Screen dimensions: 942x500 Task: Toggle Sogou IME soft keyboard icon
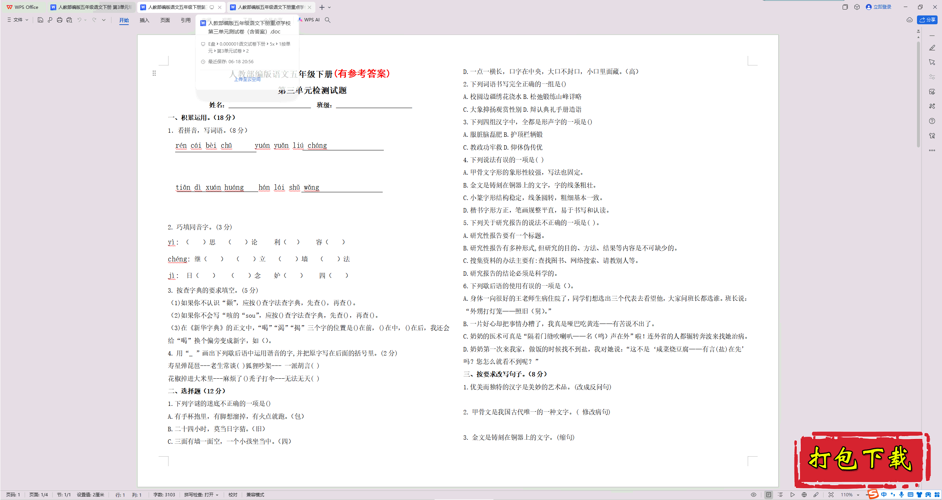click(x=910, y=495)
